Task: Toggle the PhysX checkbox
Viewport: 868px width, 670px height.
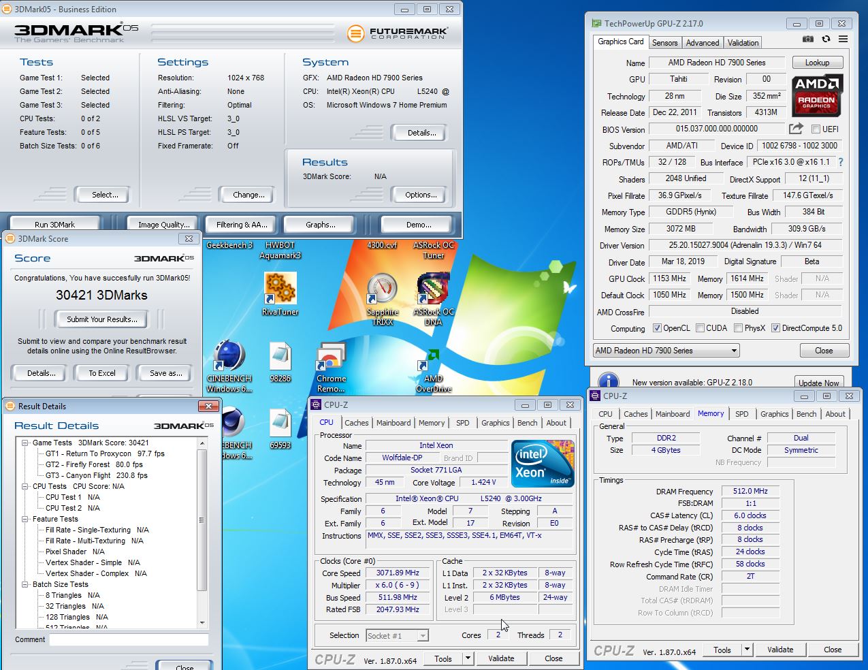Action: pos(738,328)
